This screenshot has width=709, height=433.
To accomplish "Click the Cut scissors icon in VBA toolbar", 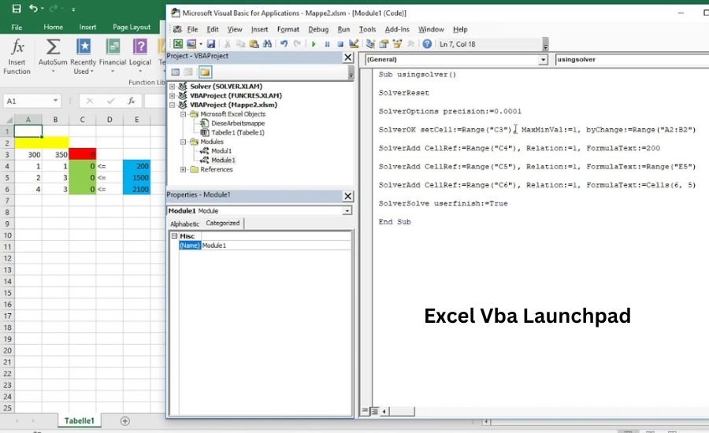I will click(228, 44).
